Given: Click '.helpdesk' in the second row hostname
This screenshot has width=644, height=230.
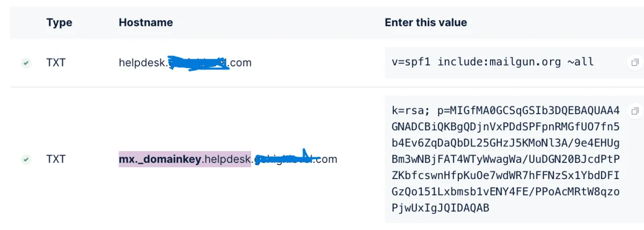Looking at the screenshot, I should pos(225,159).
